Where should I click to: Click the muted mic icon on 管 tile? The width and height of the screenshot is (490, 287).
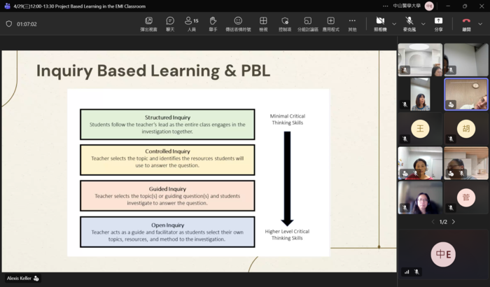451,208
